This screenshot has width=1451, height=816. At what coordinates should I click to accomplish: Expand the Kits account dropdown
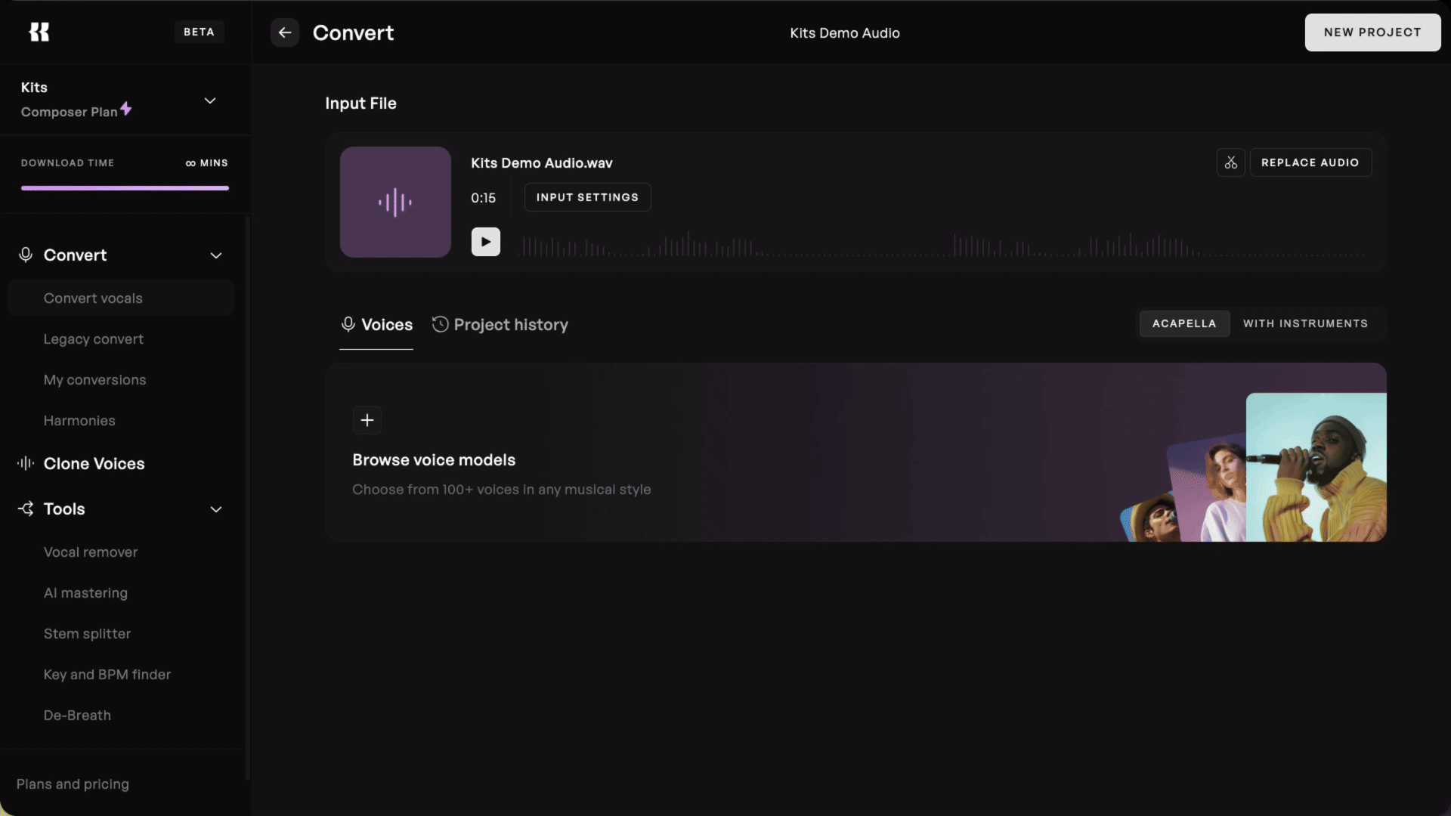[210, 100]
